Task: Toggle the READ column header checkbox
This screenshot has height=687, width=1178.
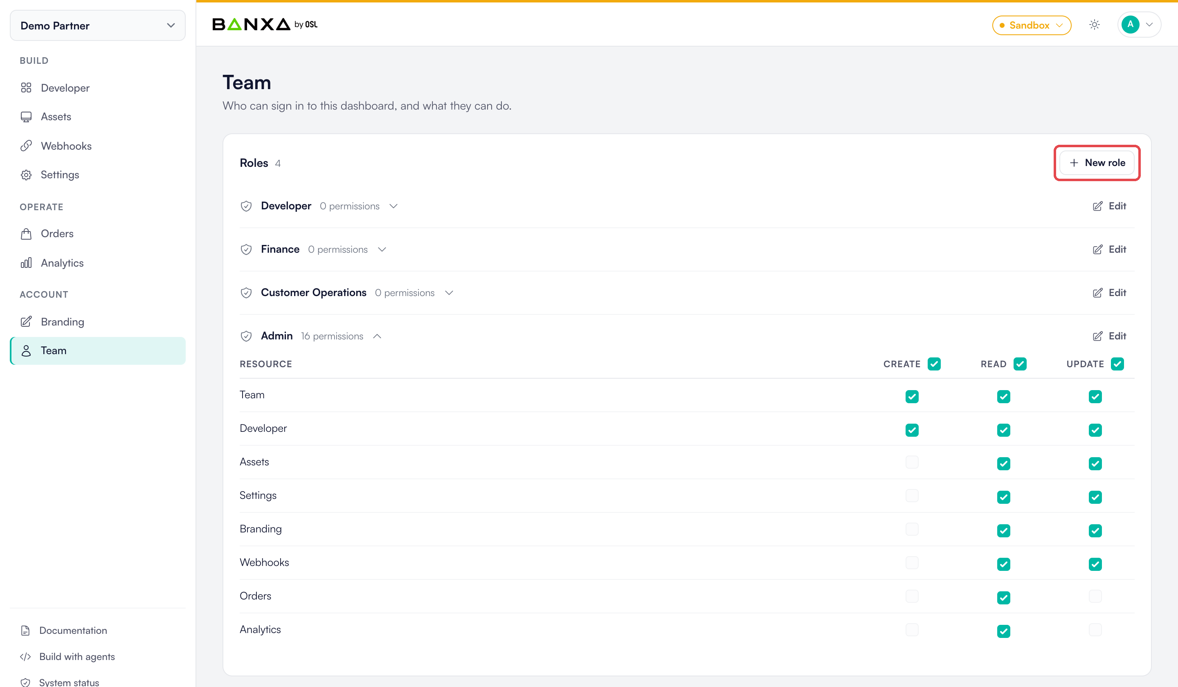Action: [x=1020, y=364]
